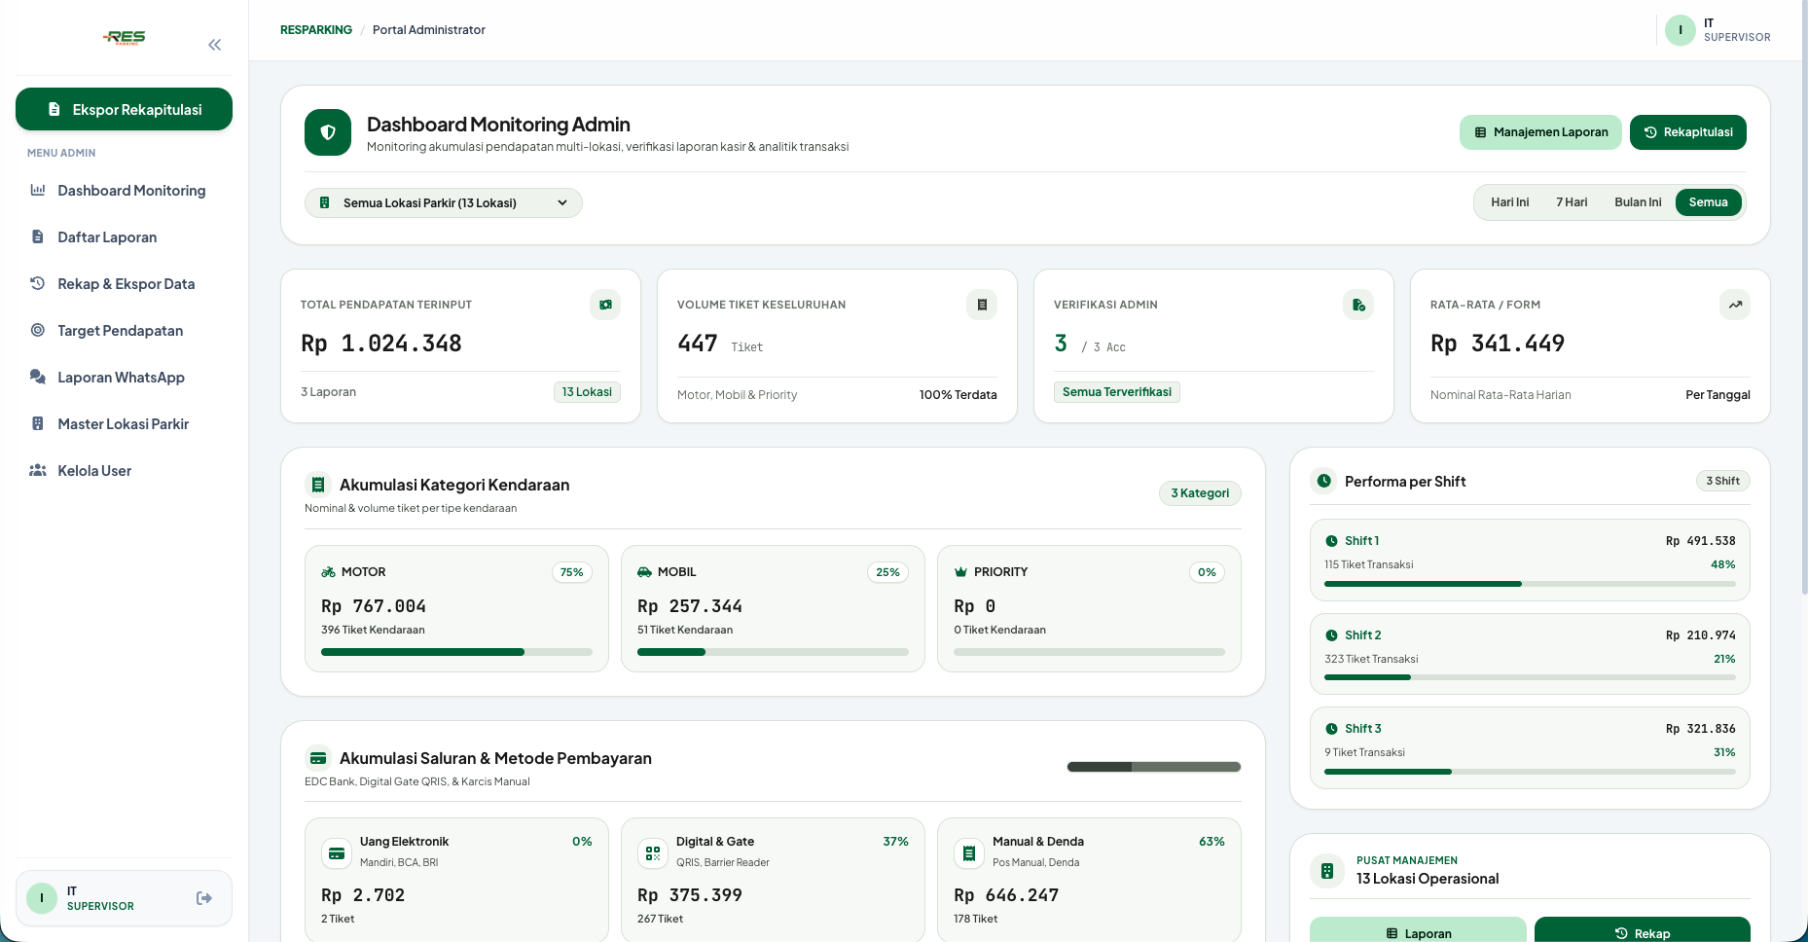The height and width of the screenshot is (942, 1808).
Task: Click the shield icon beside Dashboard Monitoring Admin
Action: click(x=328, y=132)
